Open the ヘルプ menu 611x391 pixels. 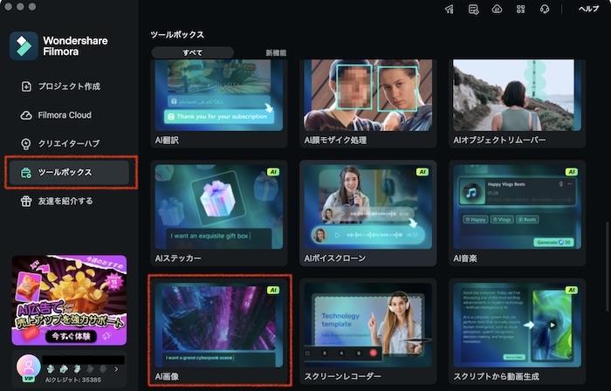[589, 9]
